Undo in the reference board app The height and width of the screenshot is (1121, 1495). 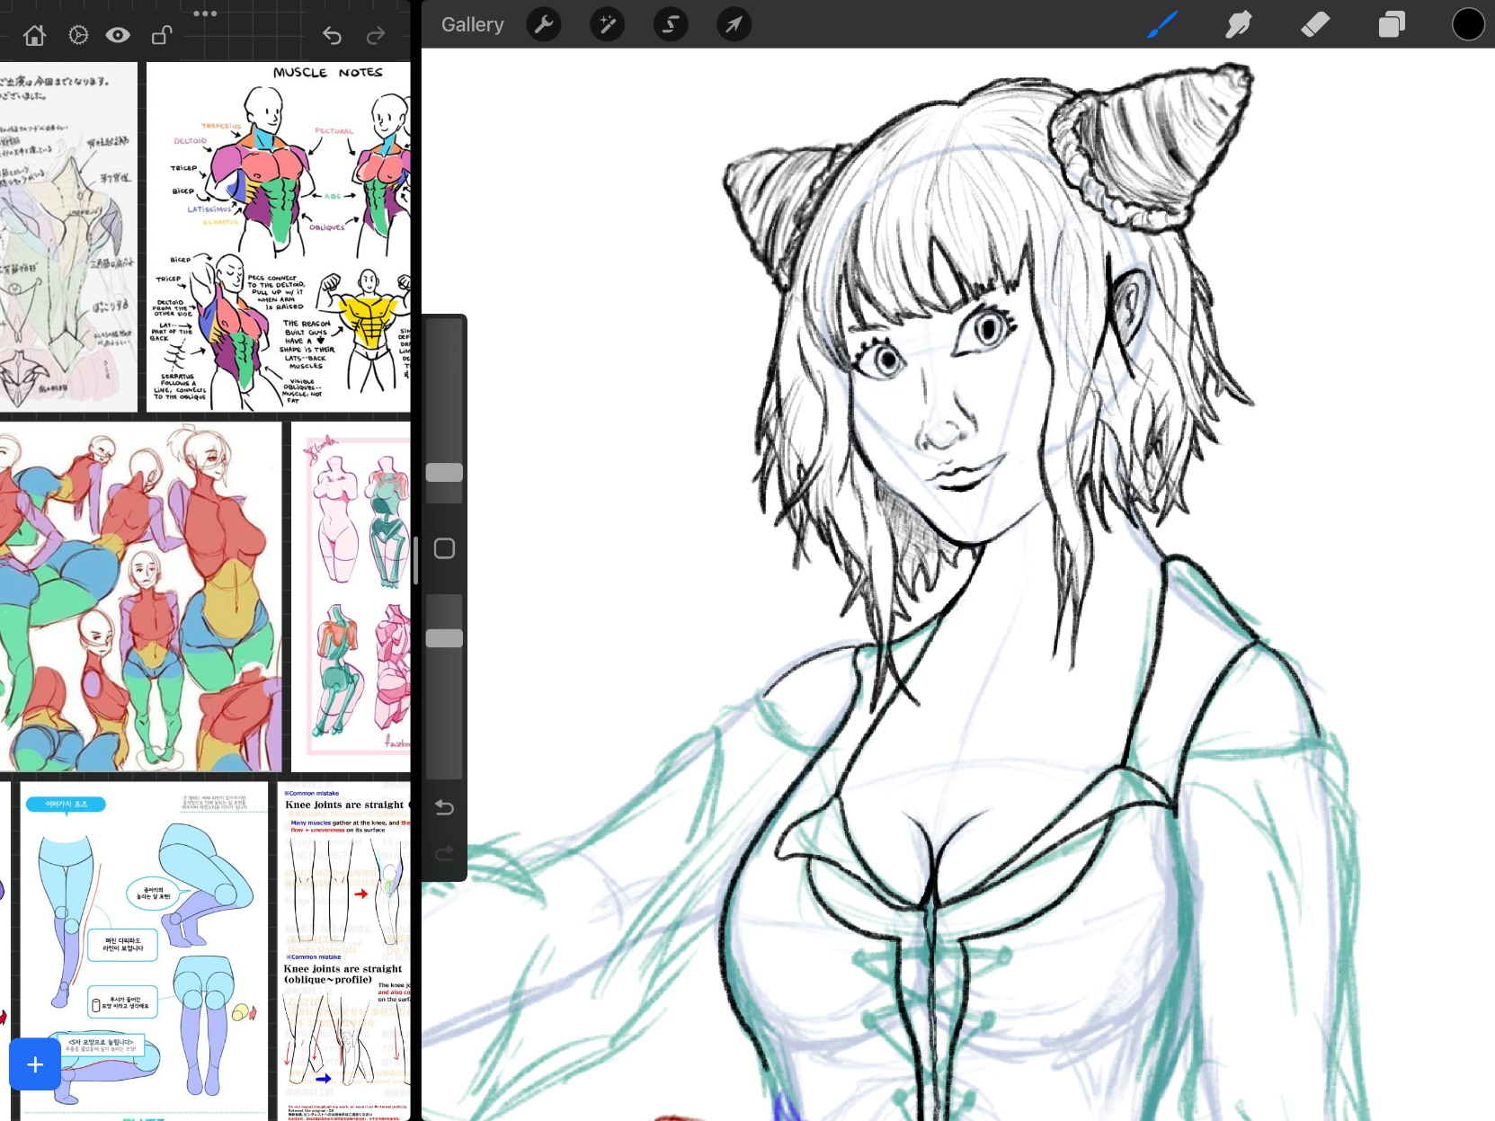coord(332,35)
